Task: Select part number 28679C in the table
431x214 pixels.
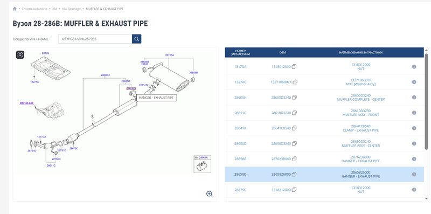Action: click(240, 190)
